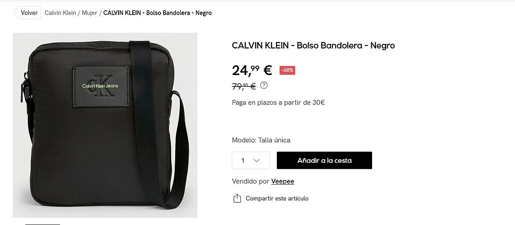Screen dimensions: 515x225
Task: Click the 24,99 € current price
Action: (252, 70)
